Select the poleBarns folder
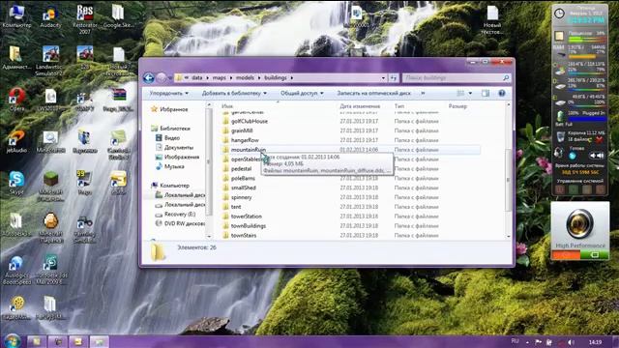 coord(243,178)
